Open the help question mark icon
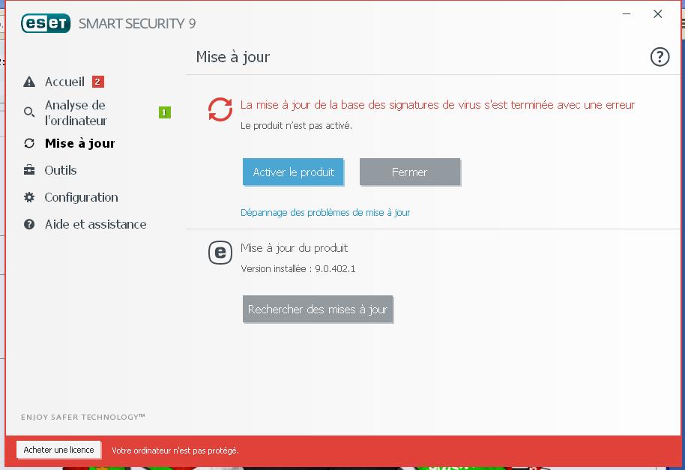The image size is (685, 470). pyautogui.click(x=660, y=57)
